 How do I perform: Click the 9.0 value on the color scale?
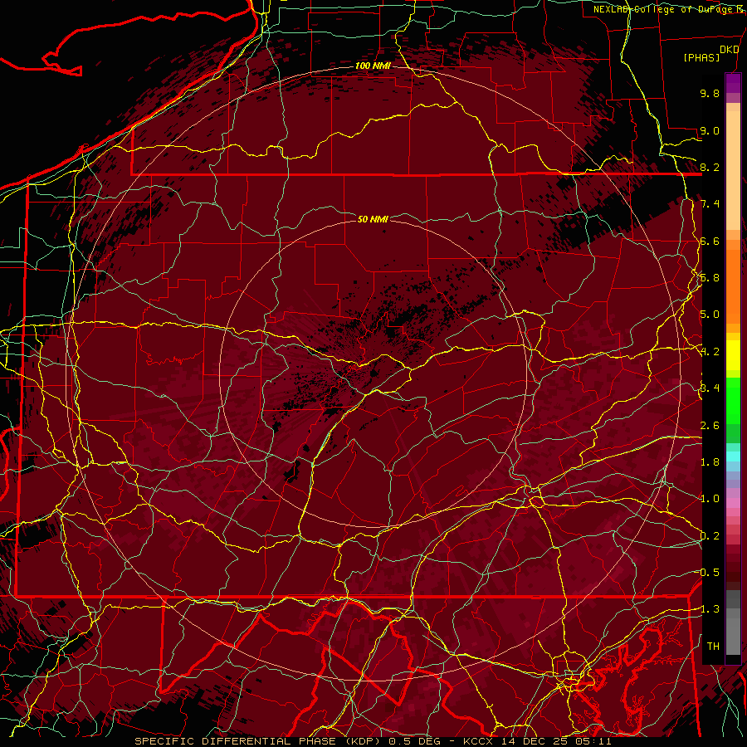710,130
